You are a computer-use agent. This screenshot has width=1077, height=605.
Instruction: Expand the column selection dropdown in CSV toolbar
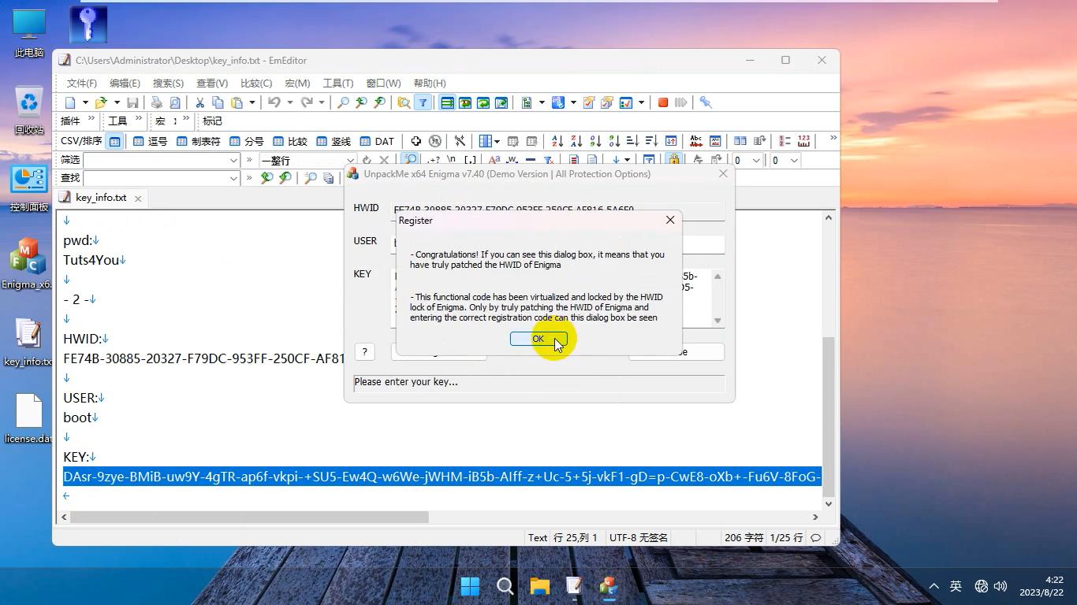click(498, 141)
